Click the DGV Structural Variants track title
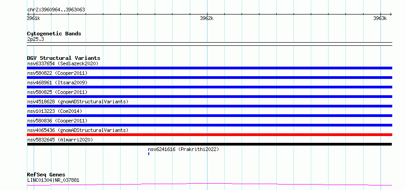The image size is (405, 190). pos(64,58)
